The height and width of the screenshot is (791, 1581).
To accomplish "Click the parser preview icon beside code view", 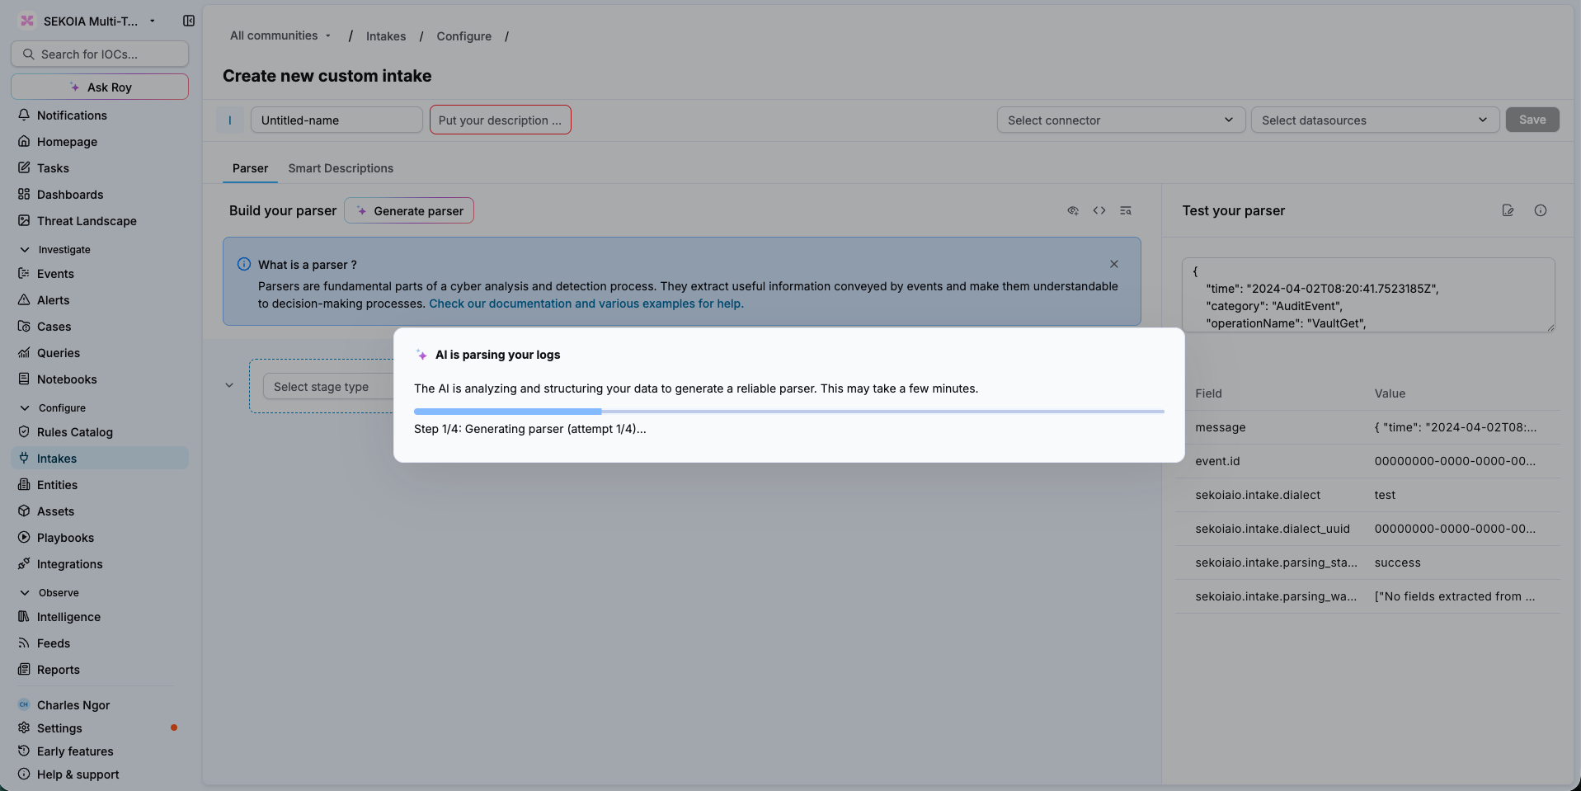I will (1073, 210).
